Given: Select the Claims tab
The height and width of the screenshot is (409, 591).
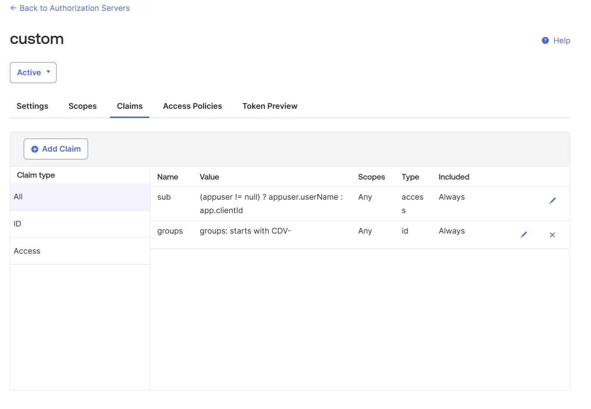Looking at the screenshot, I should coord(130,106).
